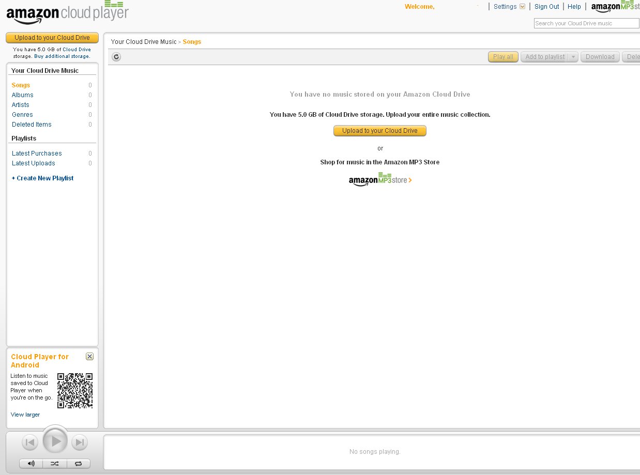Image resolution: width=640 pixels, height=475 pixels.
Task: Click the Cloud Player for Android heading
Action: point(40,361)
